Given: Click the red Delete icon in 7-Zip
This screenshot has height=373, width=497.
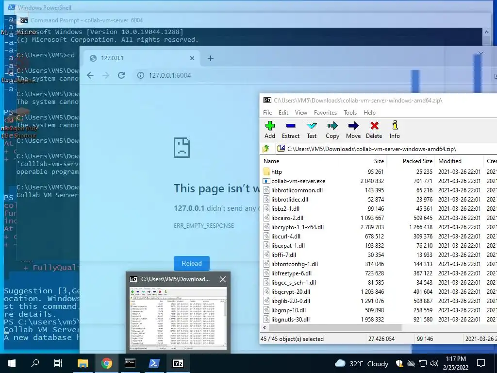Looking at the screenshot, I should (x=374, y=130).
